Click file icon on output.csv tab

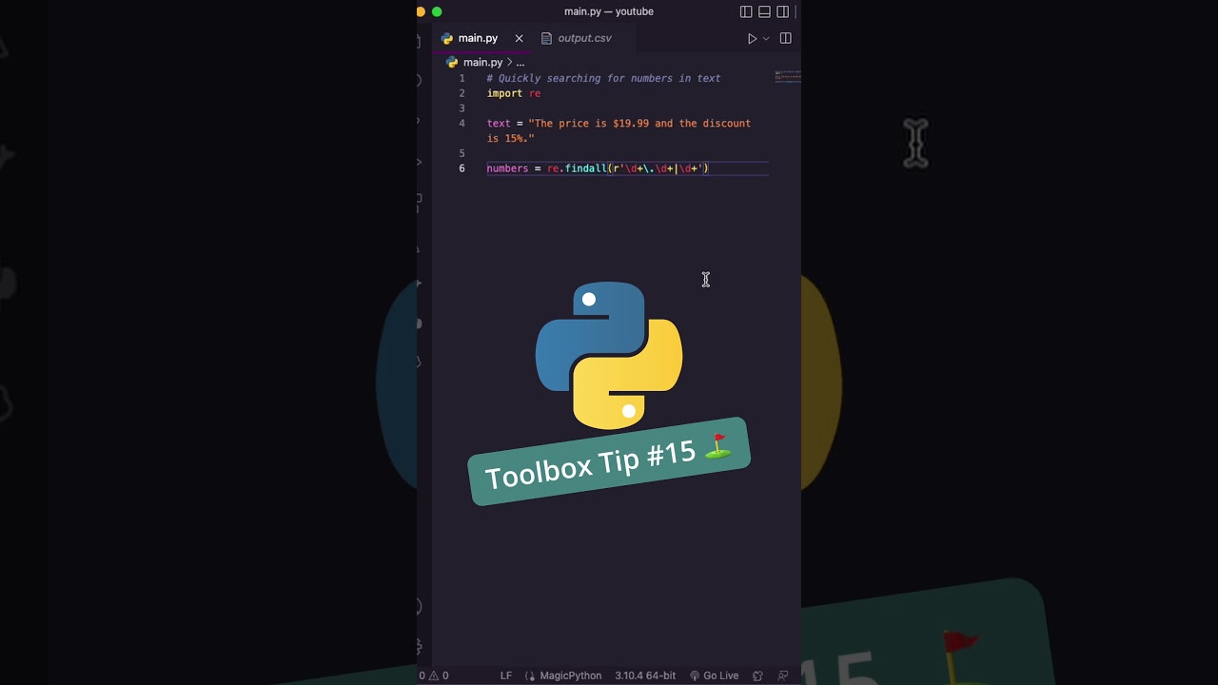pyautogui.click(x=546, y=39)
